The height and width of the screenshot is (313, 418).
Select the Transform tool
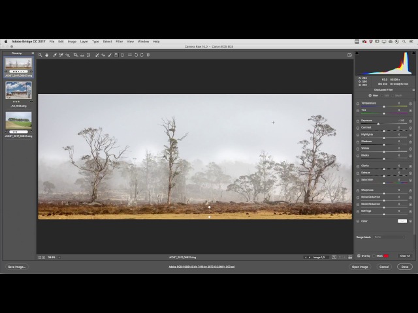tap(89, 55)
